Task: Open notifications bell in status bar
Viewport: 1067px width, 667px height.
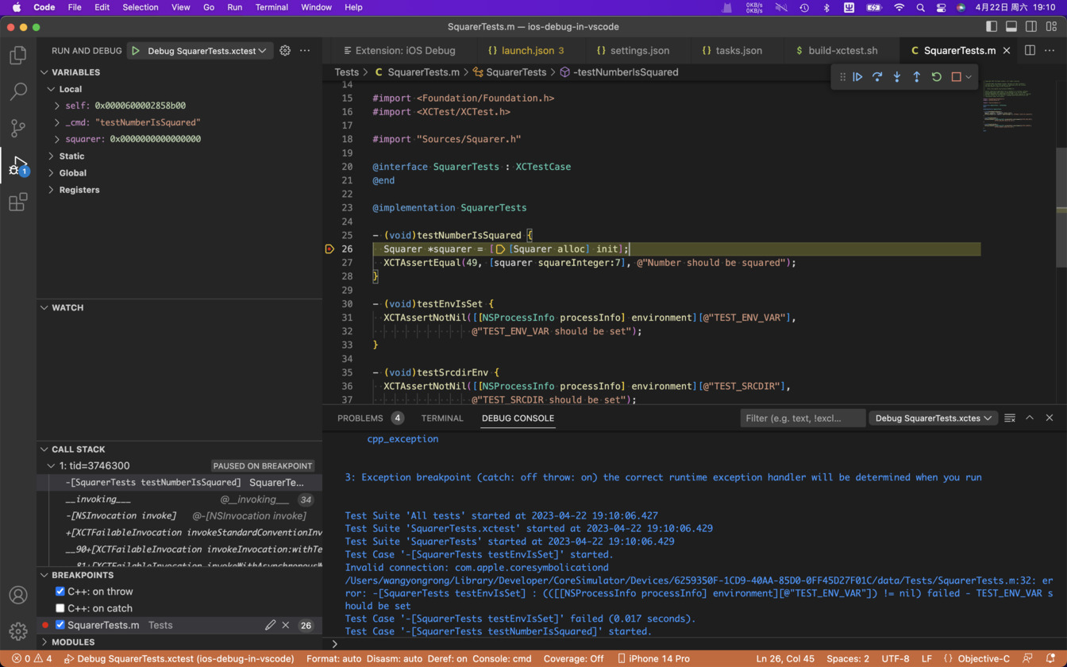Action: click(x=1050, y=658)
